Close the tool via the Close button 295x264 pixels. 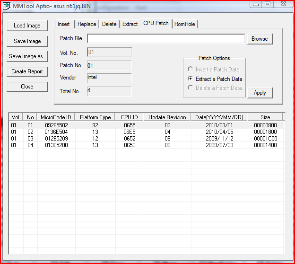(x=27, y=87)
